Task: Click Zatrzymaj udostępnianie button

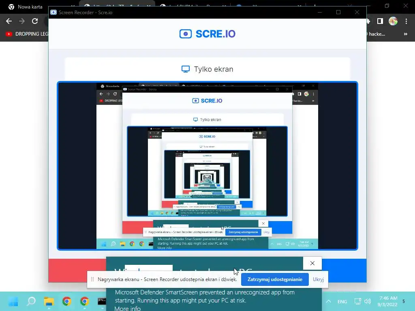Action: tap(275, 279)
